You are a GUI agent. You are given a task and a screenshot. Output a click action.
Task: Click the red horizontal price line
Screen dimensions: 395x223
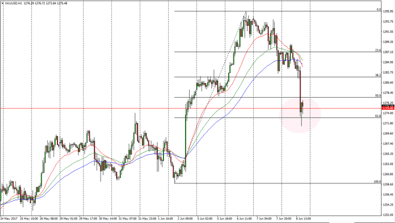(x=191, y=109)
